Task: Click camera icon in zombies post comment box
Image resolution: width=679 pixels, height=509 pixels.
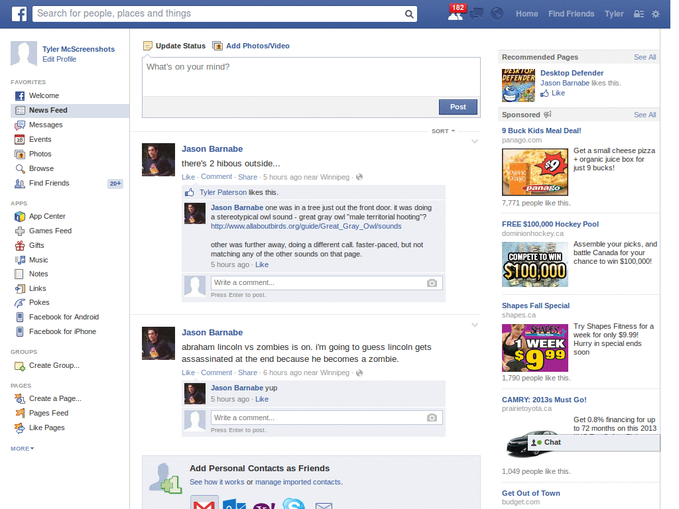Action: pos(432,418)
